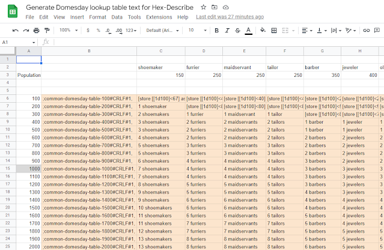384x250 pixels.
Task: Click into the formula bar
Action: click(218, 42)
